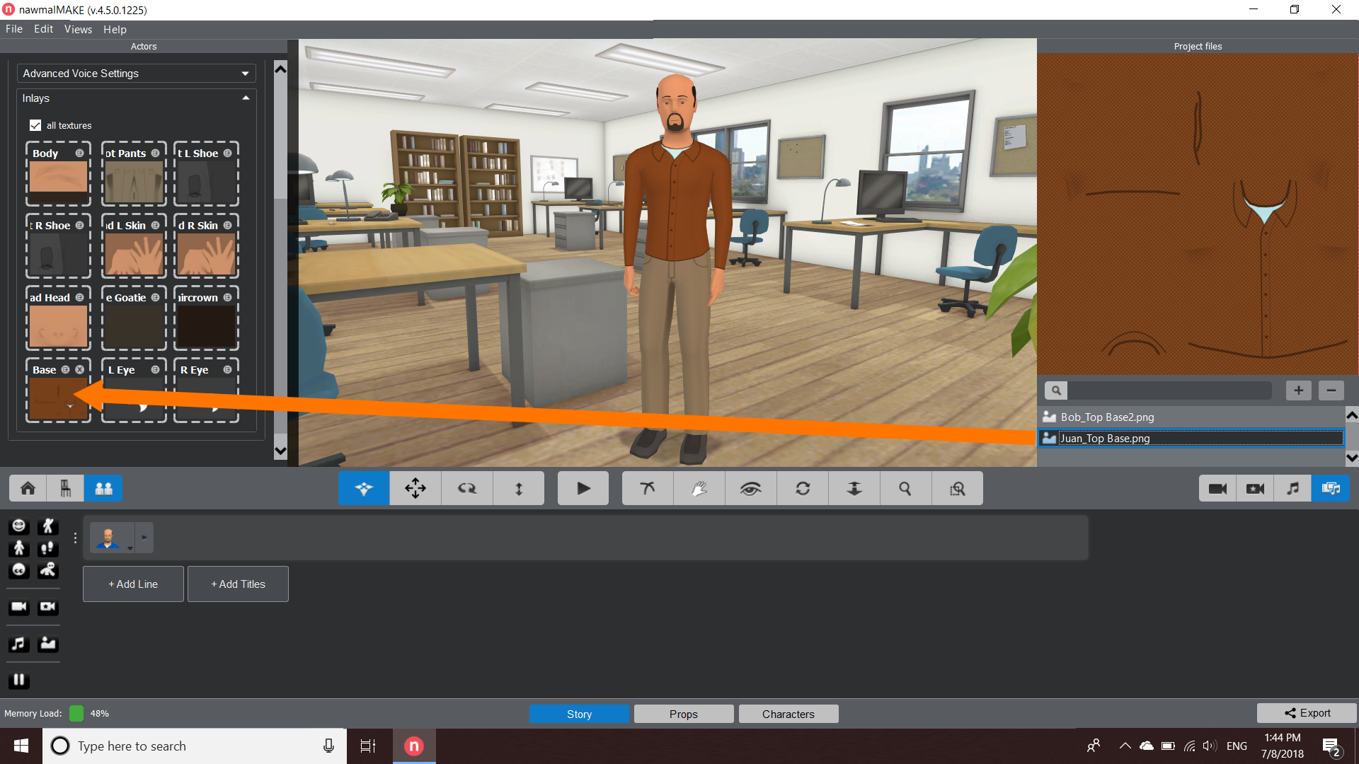Click the Actors panel scroll-down arrow

pyautogui.click(x=280, y=451)
